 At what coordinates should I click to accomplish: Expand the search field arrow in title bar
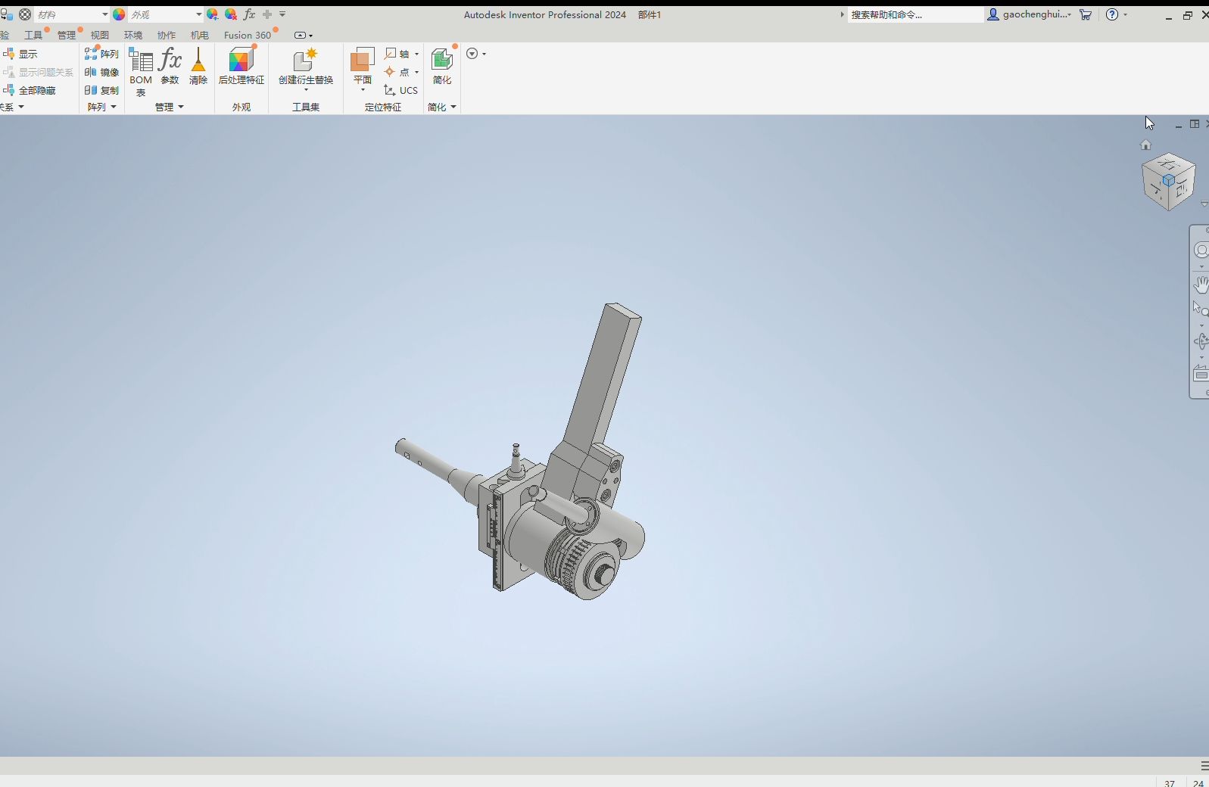pyautogui.click(x=842, y=14)
